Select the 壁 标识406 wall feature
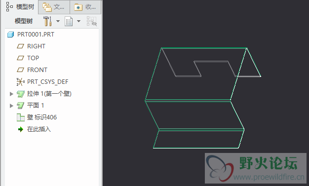The image size is (309, 186). coord(37,117)
